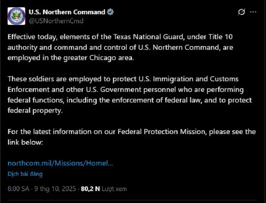Click the Grok slashed-circle icon
This screenshot has height=203, width=266.
(242, 12)
